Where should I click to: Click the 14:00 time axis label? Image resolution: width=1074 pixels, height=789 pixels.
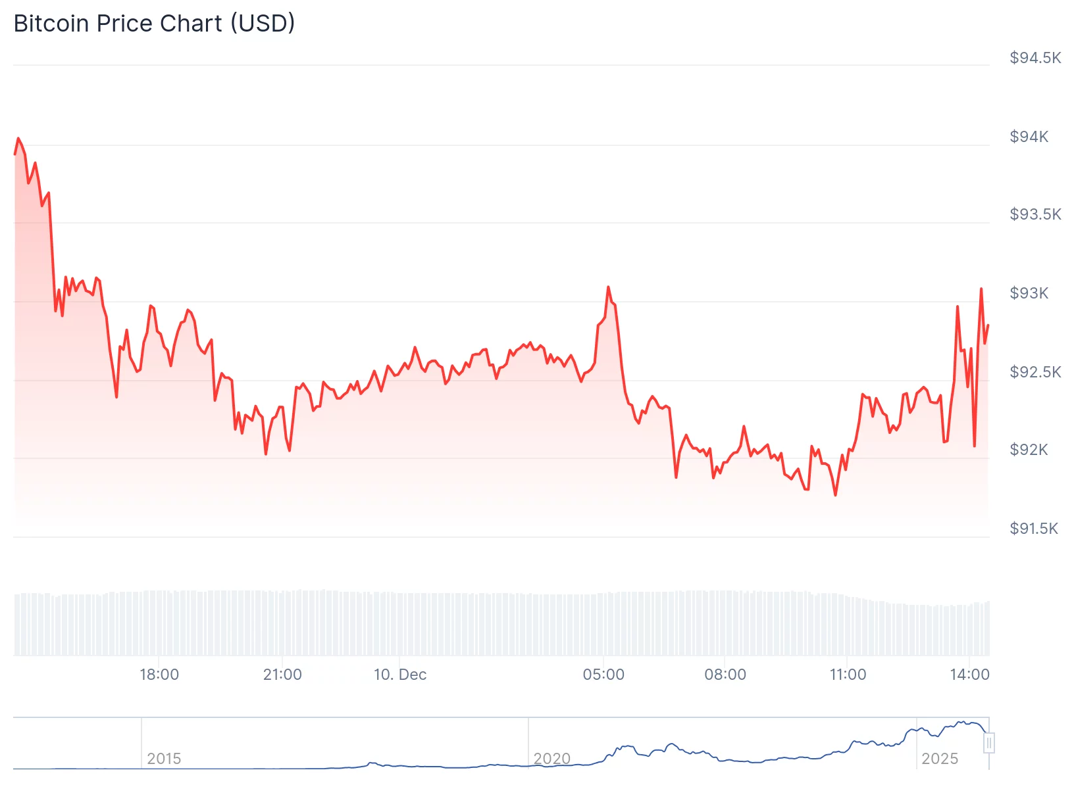click(969, 675)
